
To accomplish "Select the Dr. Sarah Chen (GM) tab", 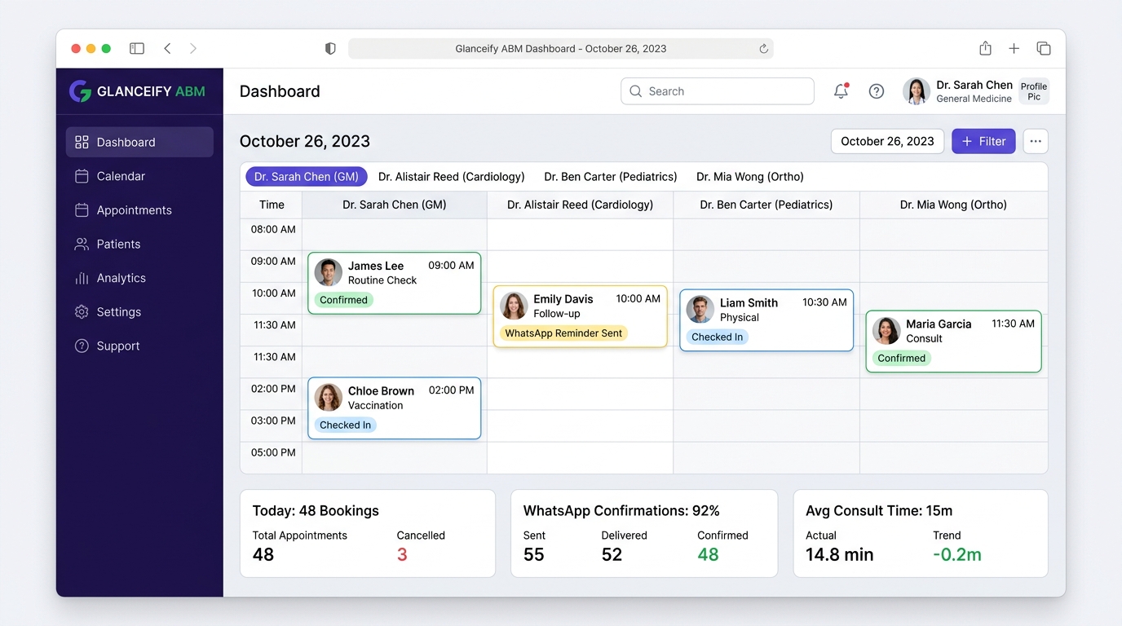I will (307, 177).
